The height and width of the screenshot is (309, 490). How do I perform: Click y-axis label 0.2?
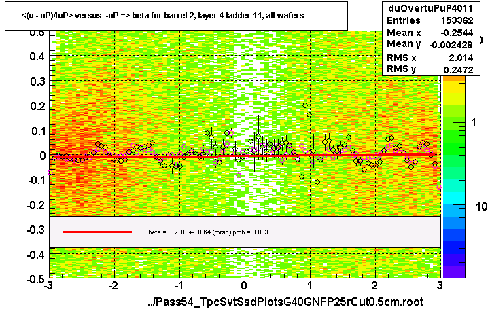click(x=37, y=106)
